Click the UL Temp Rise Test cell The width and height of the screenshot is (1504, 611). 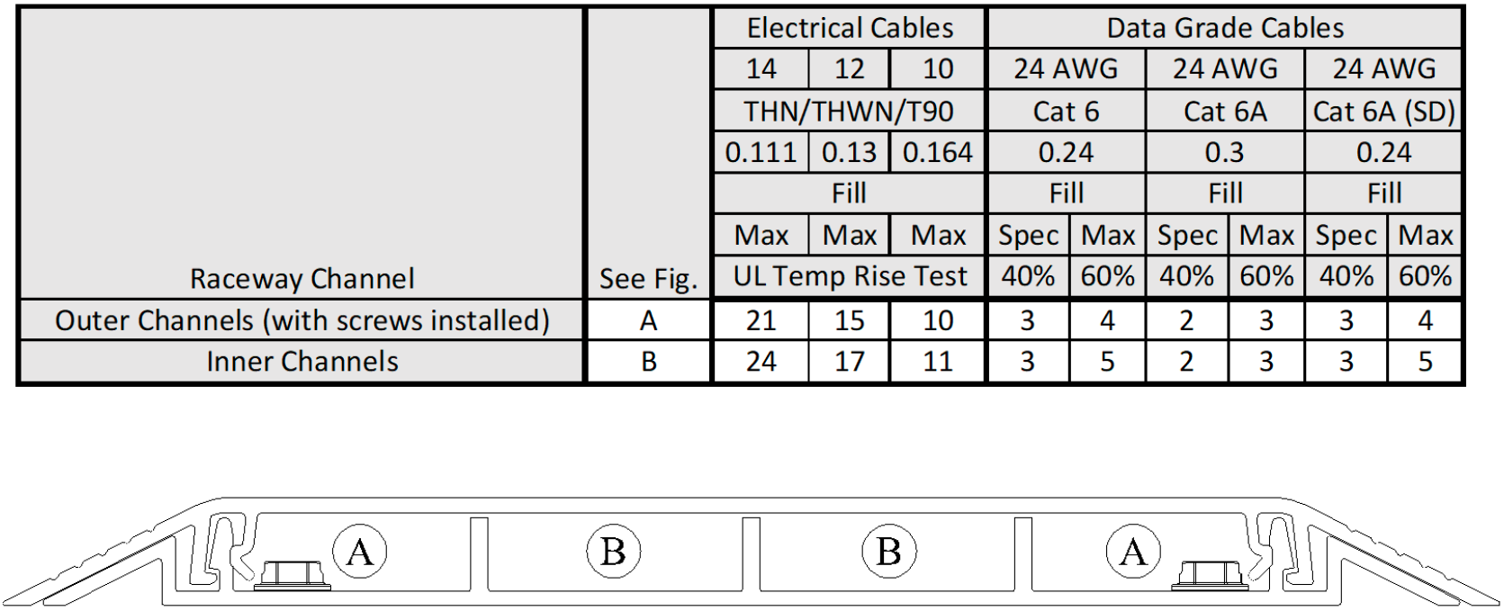(x=850, y=277)
